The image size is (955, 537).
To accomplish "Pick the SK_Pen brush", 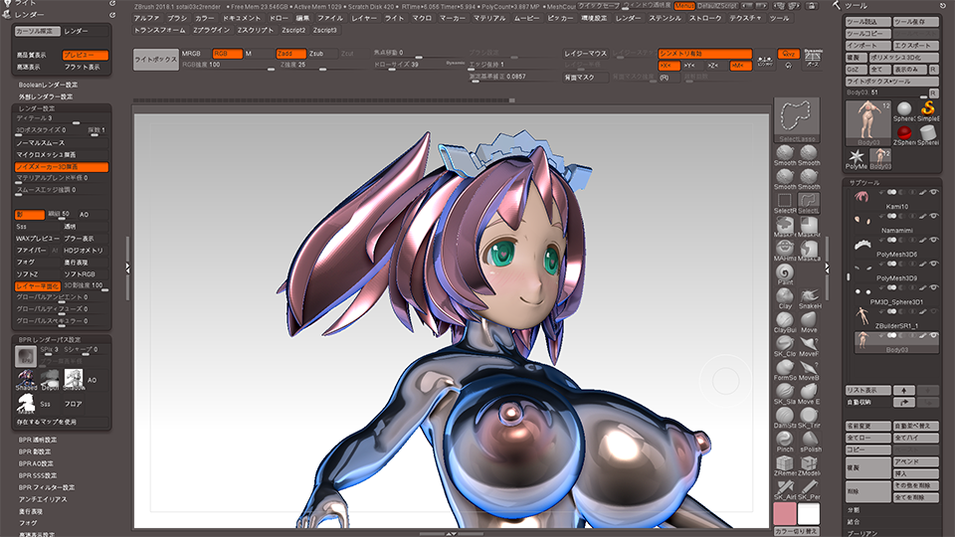I will pyautogui.click(x=809, y=488).
